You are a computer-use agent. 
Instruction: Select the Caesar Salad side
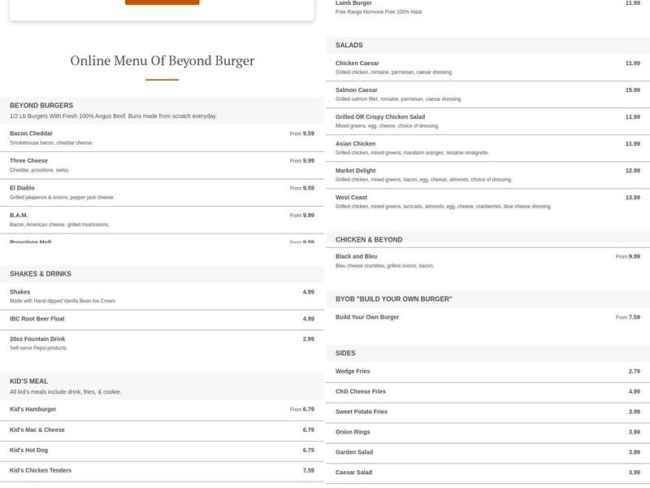[x=488, y=473]
